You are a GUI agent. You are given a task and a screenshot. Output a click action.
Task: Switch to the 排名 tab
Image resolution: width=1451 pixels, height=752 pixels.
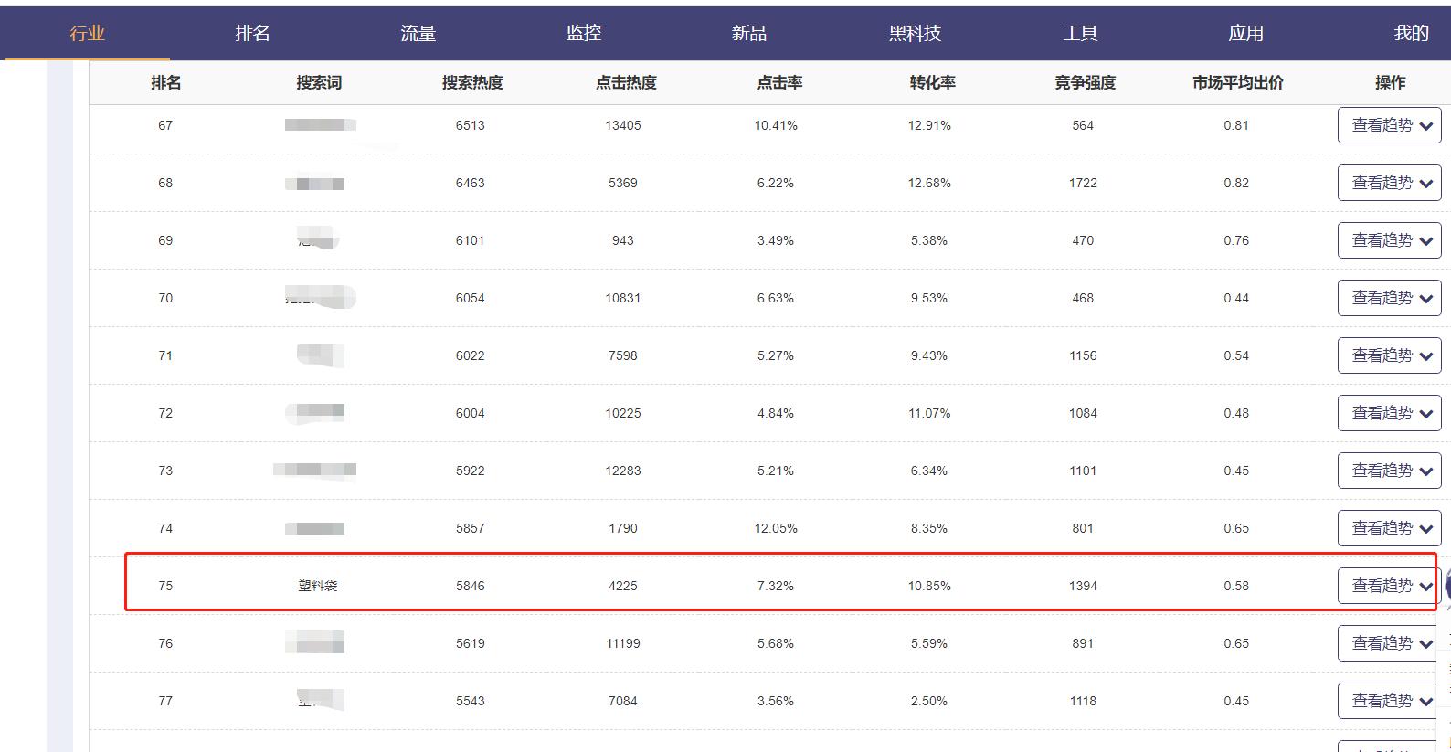click(x=252, y=34)
